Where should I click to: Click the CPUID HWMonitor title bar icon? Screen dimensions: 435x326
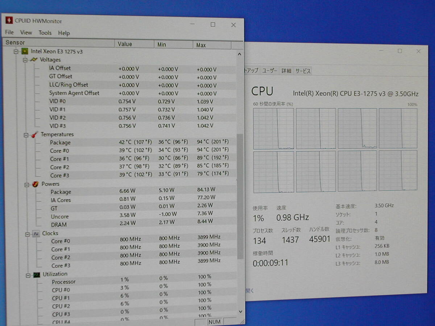click(x=9, y=20)
